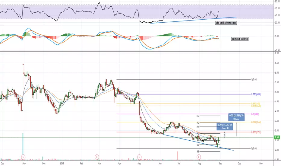Select the 0.70 (25.98%) measurement box

click(x=236, y=117)
